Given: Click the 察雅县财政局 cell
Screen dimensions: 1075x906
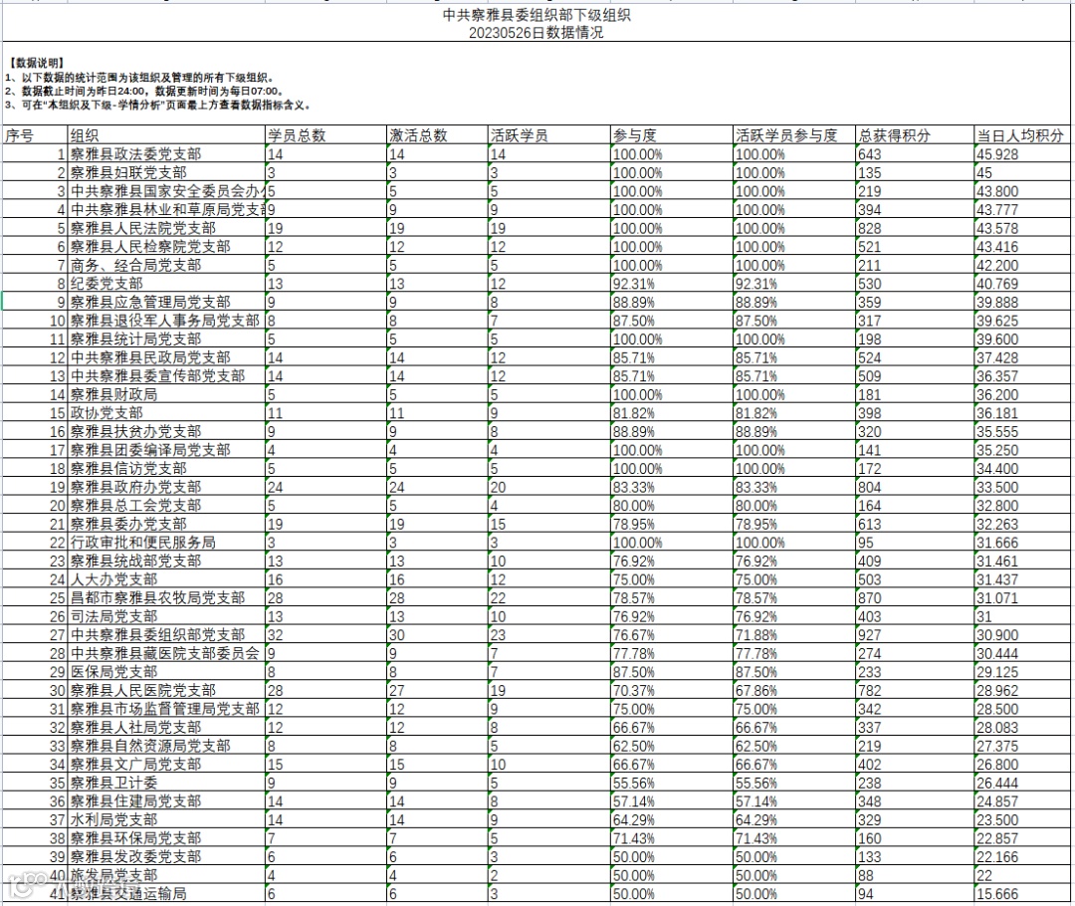Looking at the screenshot, I should click(x=166, y=394).
